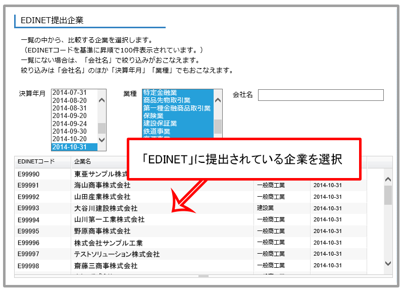Click 一般商工業 in the E99995 row
This screenshot has width=404, height=292.
[271, 231]
